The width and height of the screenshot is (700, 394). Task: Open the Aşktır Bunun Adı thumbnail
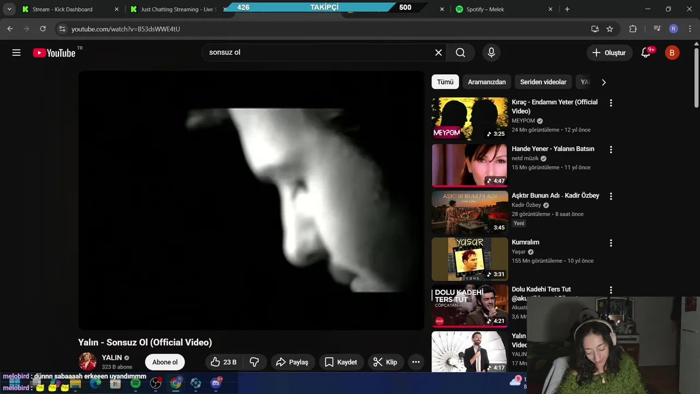[470, 212]
